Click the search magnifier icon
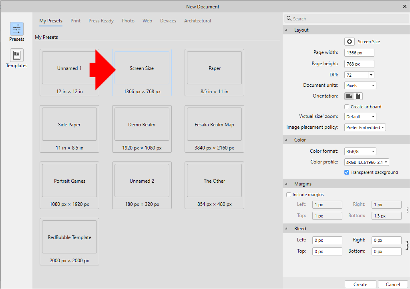410x289 pixels. [289, 18]
